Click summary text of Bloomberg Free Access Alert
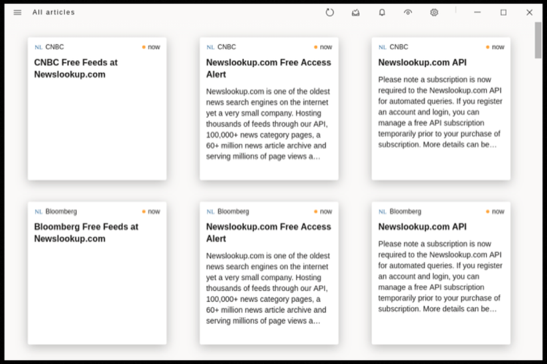The width and height of the screenshot is (547, 364). tap(268, 289)
